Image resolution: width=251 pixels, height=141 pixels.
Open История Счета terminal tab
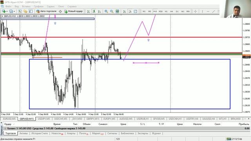[40, 133]
